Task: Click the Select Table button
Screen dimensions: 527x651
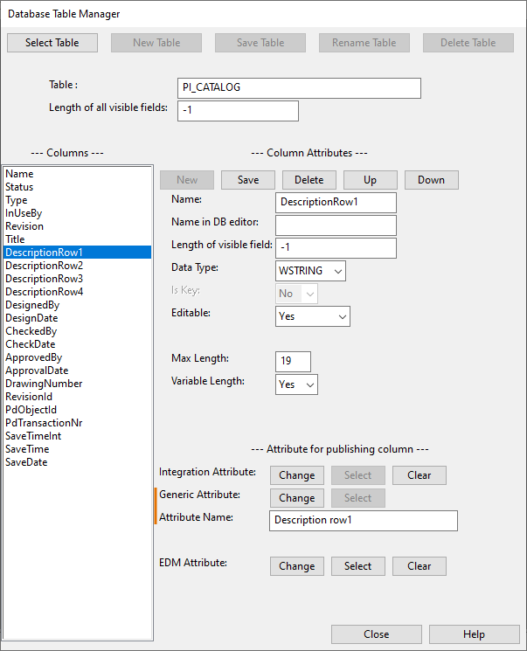Action: (x=52, y=43)
